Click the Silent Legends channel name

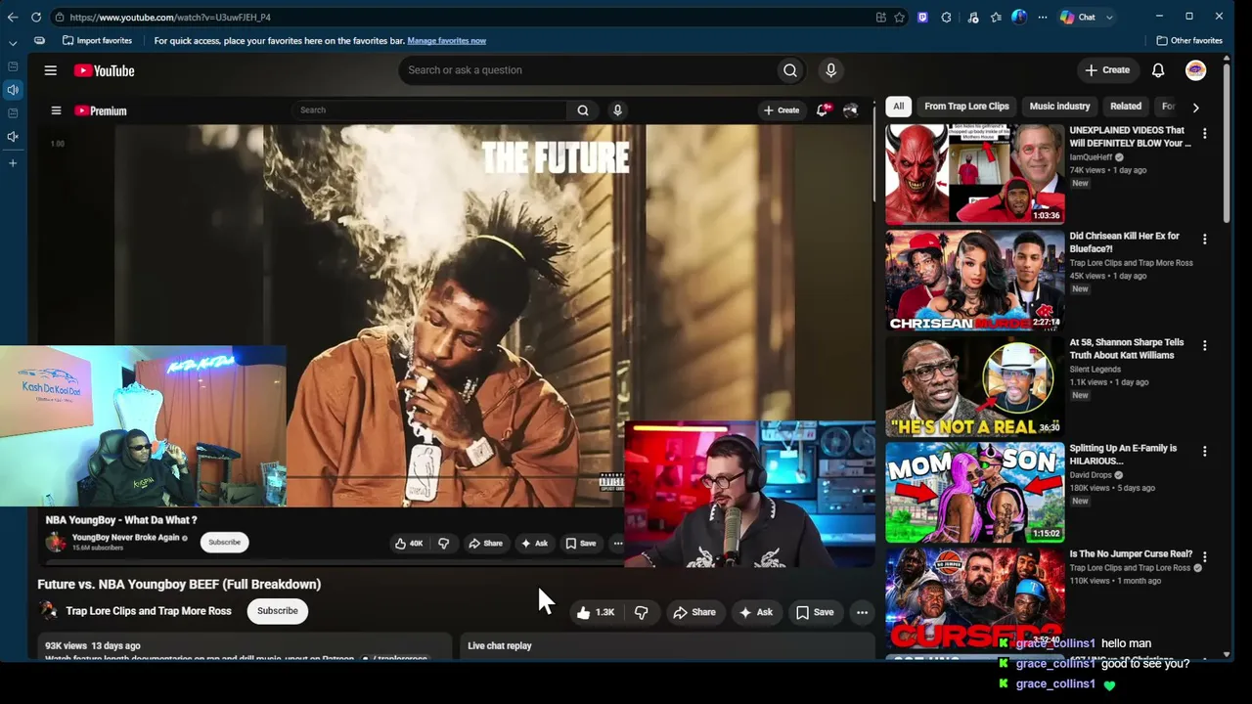[x=1095, y=370]
